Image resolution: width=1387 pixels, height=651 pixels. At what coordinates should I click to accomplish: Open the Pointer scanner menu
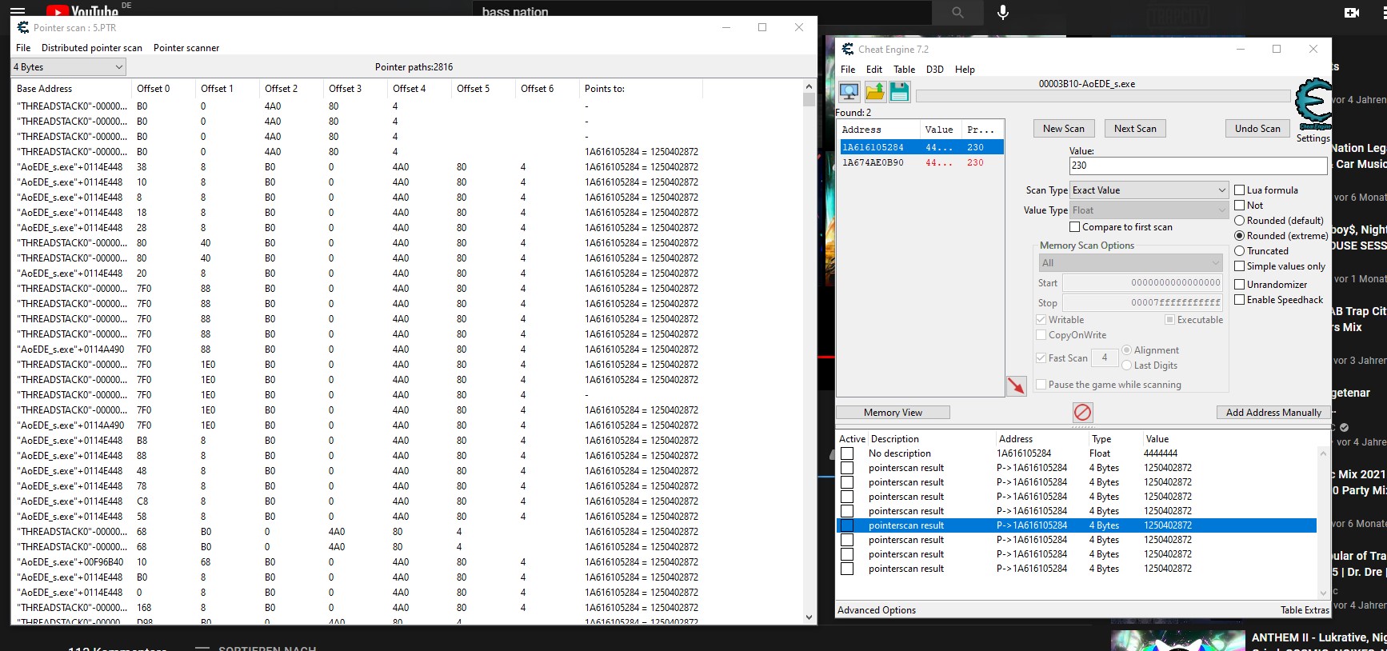(186, 48)
